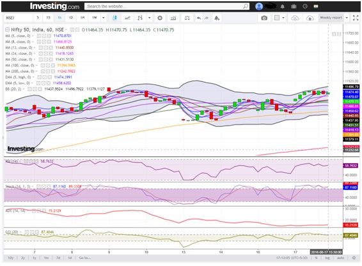This screenshot has width=362, height=266.
Task: Open the compare symbols line-chart icon
Action: [x=127, y=18]
